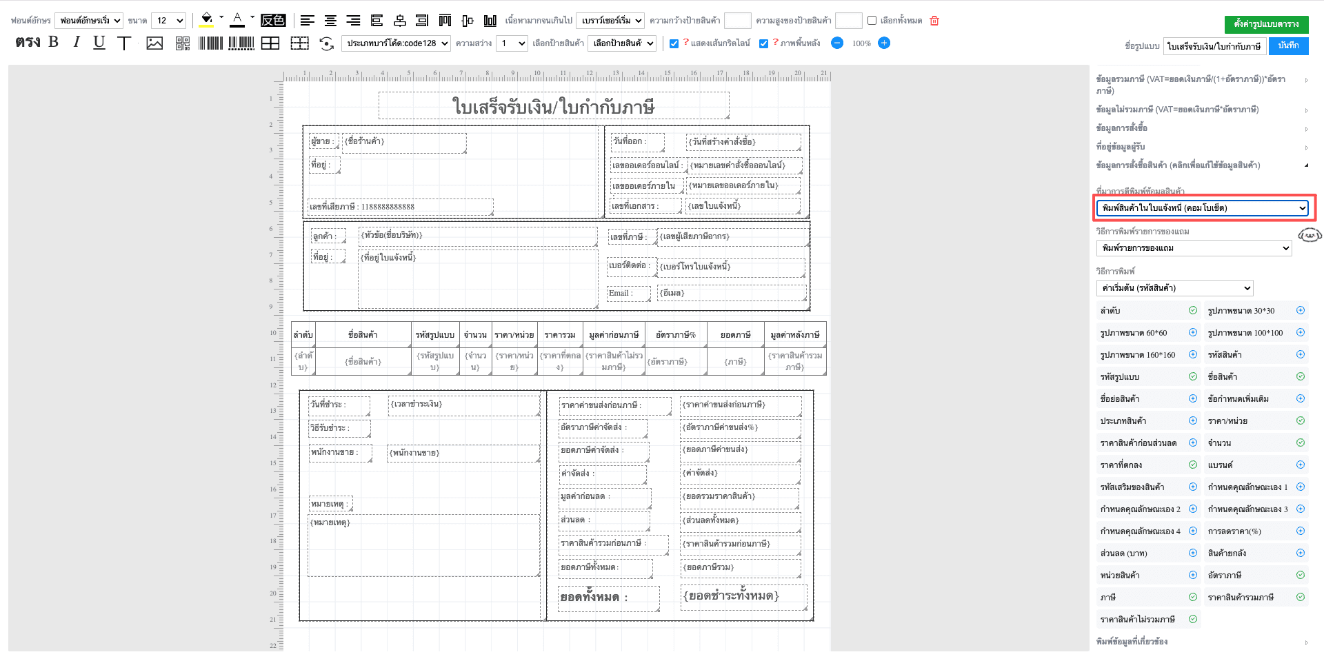
Task: Align text left
Action: 308,21
